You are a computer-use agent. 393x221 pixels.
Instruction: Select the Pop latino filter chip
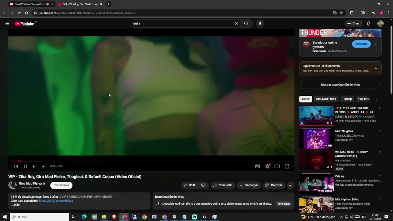pyautogui.click(x=364, y=99)
